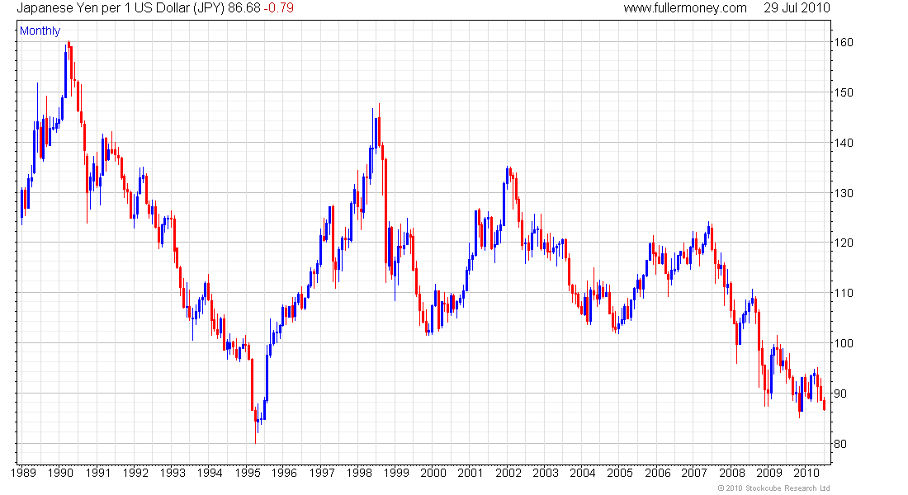The image size is (908, 495).
Task: Click the 2009 x-axis label
Action: pyautogui.click(x=769, y=473)
